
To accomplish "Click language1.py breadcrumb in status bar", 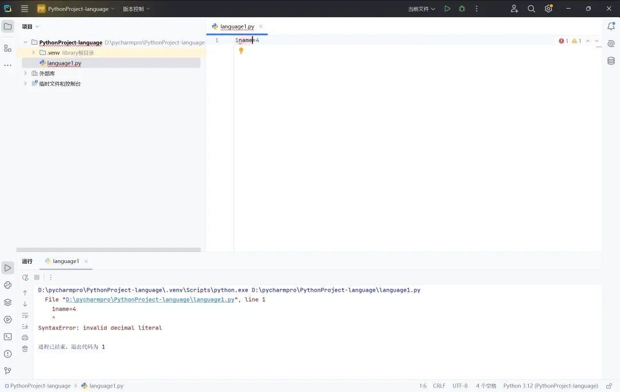I will (102, 386).
